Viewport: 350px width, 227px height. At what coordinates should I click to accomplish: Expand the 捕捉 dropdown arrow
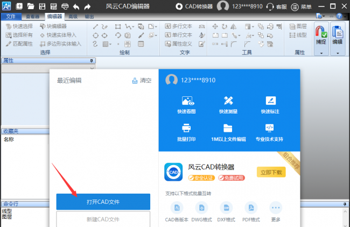tap(321, 53)
